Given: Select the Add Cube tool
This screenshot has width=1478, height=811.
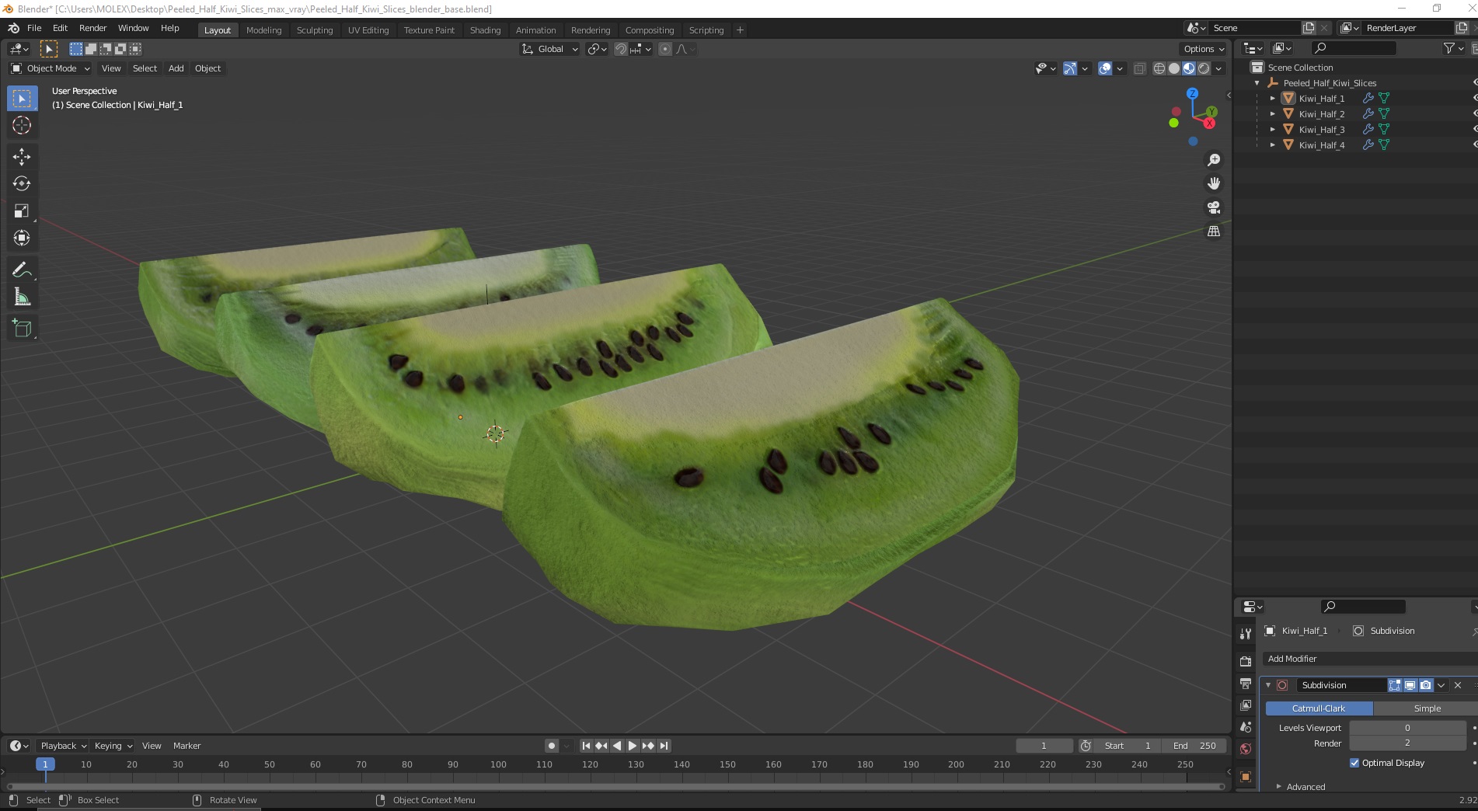Looking at the screenshot, I should click(22, 328).
